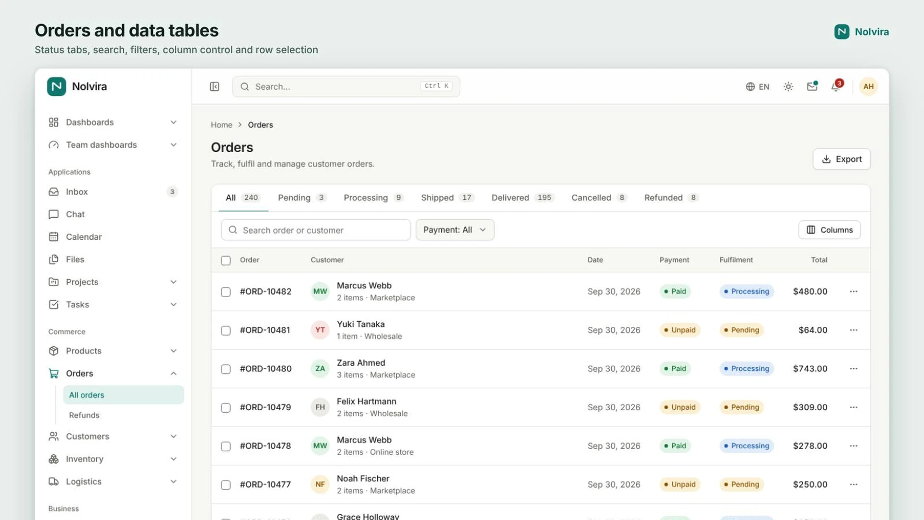Viewport: 924px width, 520px height.
Task: Click the Chat icon in the sidebar
Action: click(x=53, y=214)
